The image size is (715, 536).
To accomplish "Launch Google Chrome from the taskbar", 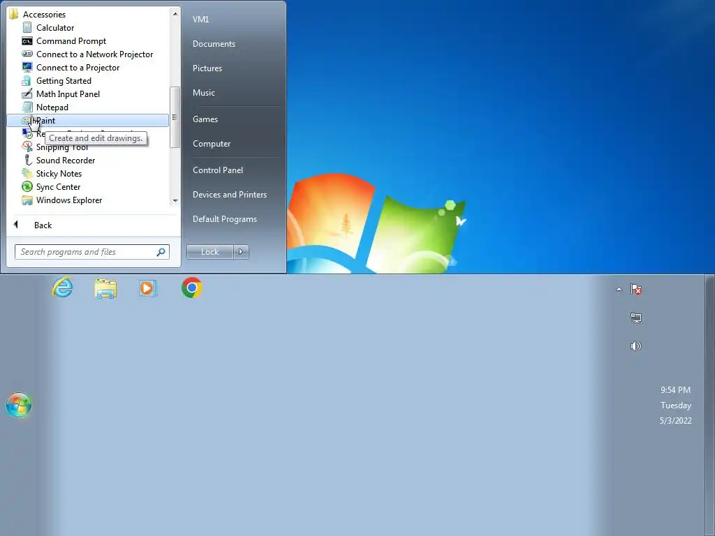I will [192, 288].
